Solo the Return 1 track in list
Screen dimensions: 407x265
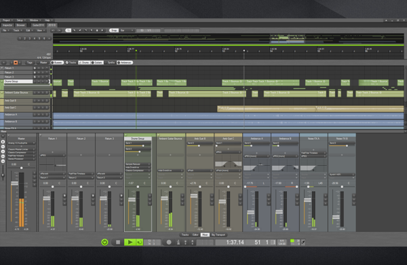pyautogui.click(x=35, y=68)
